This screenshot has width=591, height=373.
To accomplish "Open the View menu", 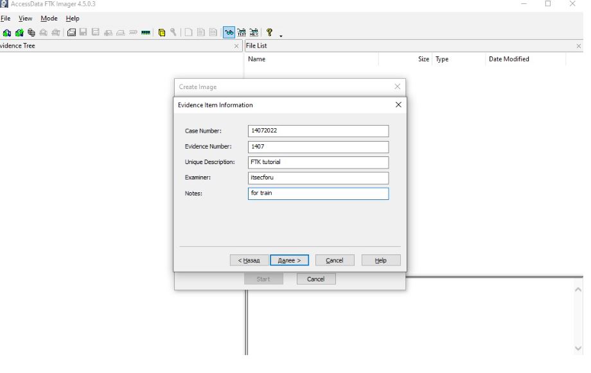I will coord(25,19).
